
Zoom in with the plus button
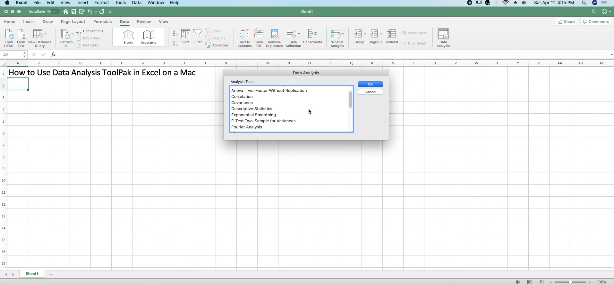(x=590, y=282)
